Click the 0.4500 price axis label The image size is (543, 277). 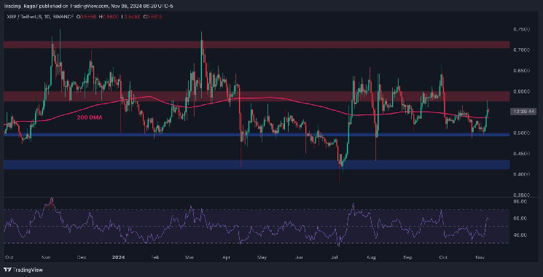click(x=521, y=153)
